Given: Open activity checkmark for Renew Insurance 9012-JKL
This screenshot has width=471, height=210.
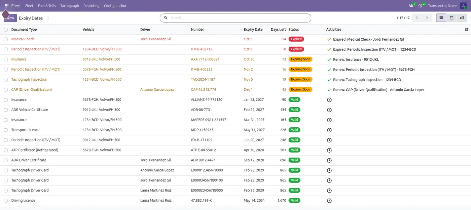Looking at the screenshot, I should point(329,59).
